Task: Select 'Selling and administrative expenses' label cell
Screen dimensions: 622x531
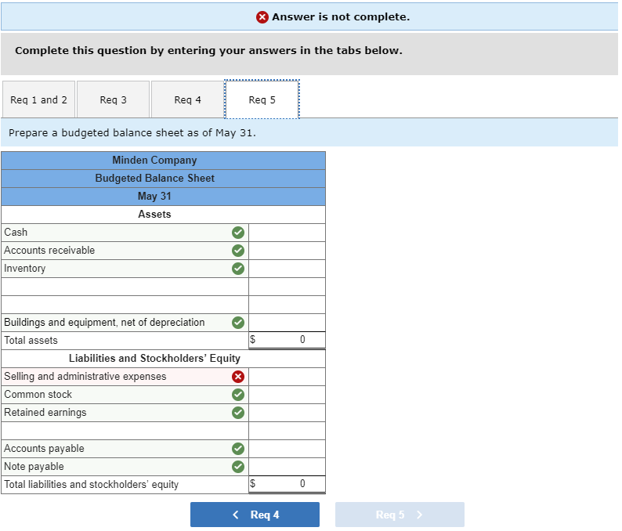Action: tap(125, 377)
